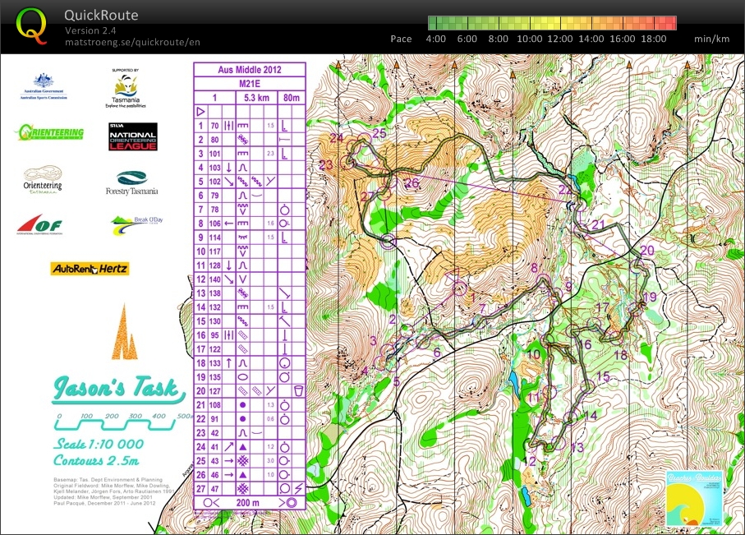745x535 pixels.
Task: Click the yellow 10:00 pace color
Action: tap(530, 23)
